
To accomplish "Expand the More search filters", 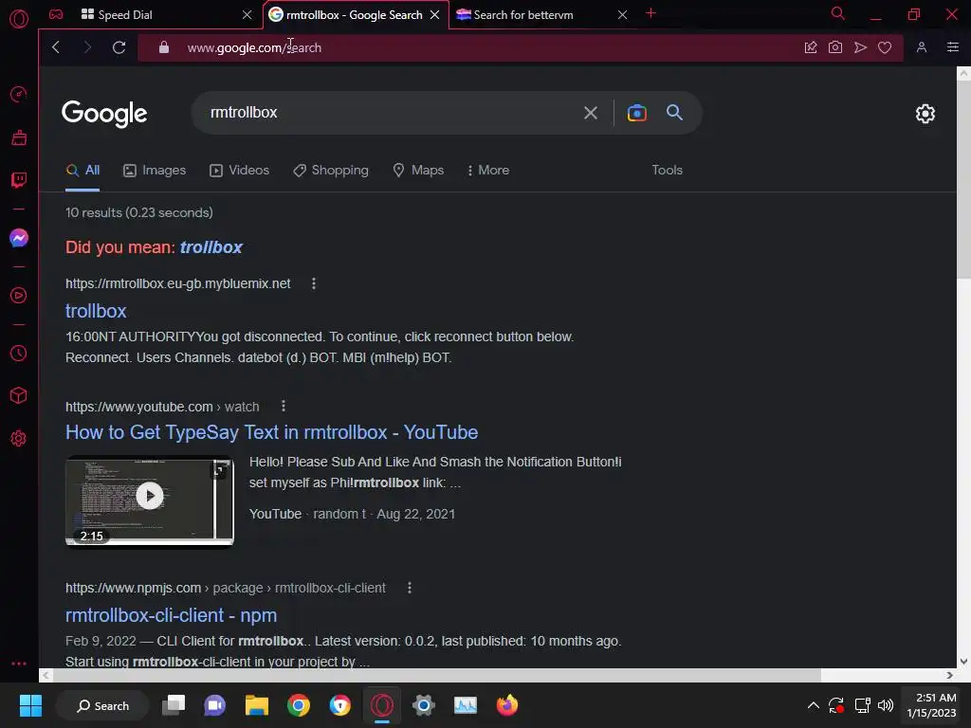I will [x=488, y=171].
